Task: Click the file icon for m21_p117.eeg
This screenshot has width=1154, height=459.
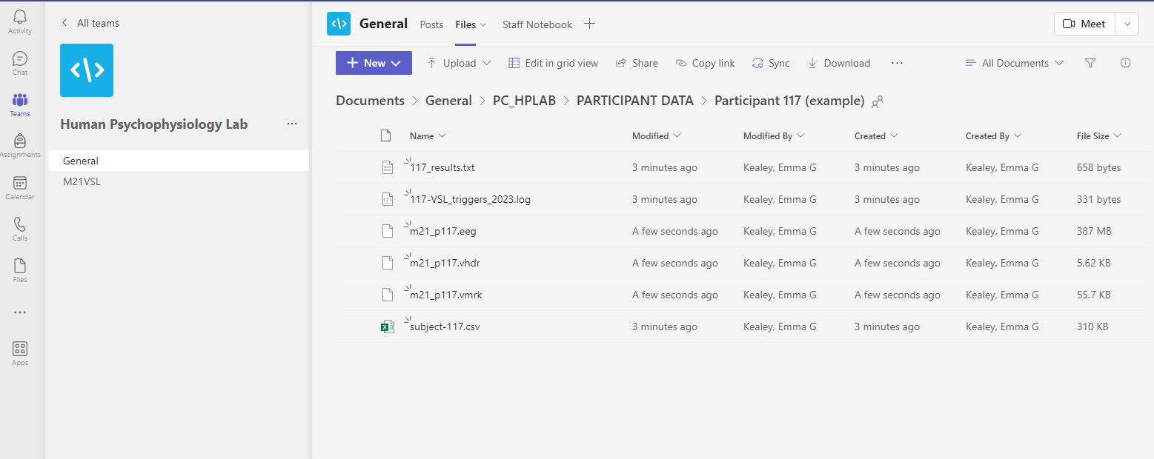Action: (387, 231)
